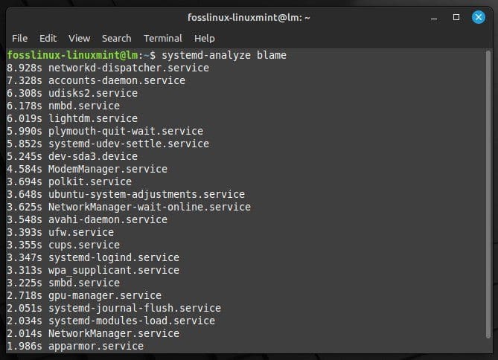Click the accounts-daemon.service line

click(96, 80)
